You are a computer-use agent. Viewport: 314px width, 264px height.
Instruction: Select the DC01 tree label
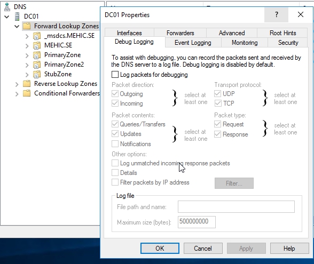tap(31, 17)
